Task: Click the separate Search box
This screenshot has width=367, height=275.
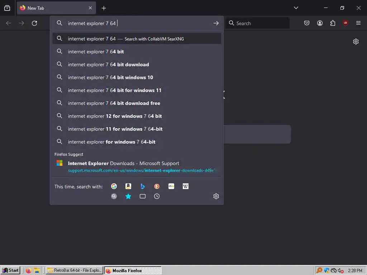Action: [257, 23]
